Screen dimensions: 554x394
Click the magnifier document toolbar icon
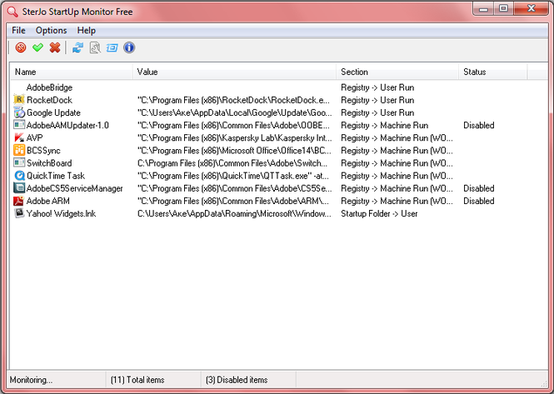click(x=95, y=48)
